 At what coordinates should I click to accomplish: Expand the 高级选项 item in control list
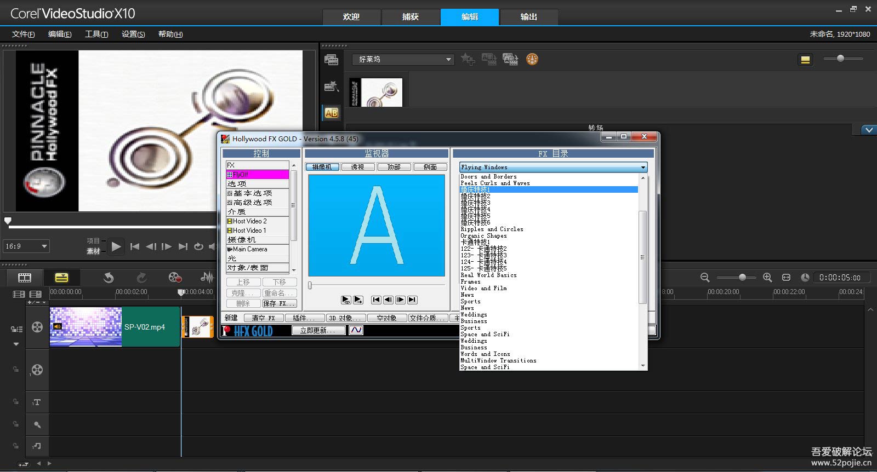tap(257, 203)
